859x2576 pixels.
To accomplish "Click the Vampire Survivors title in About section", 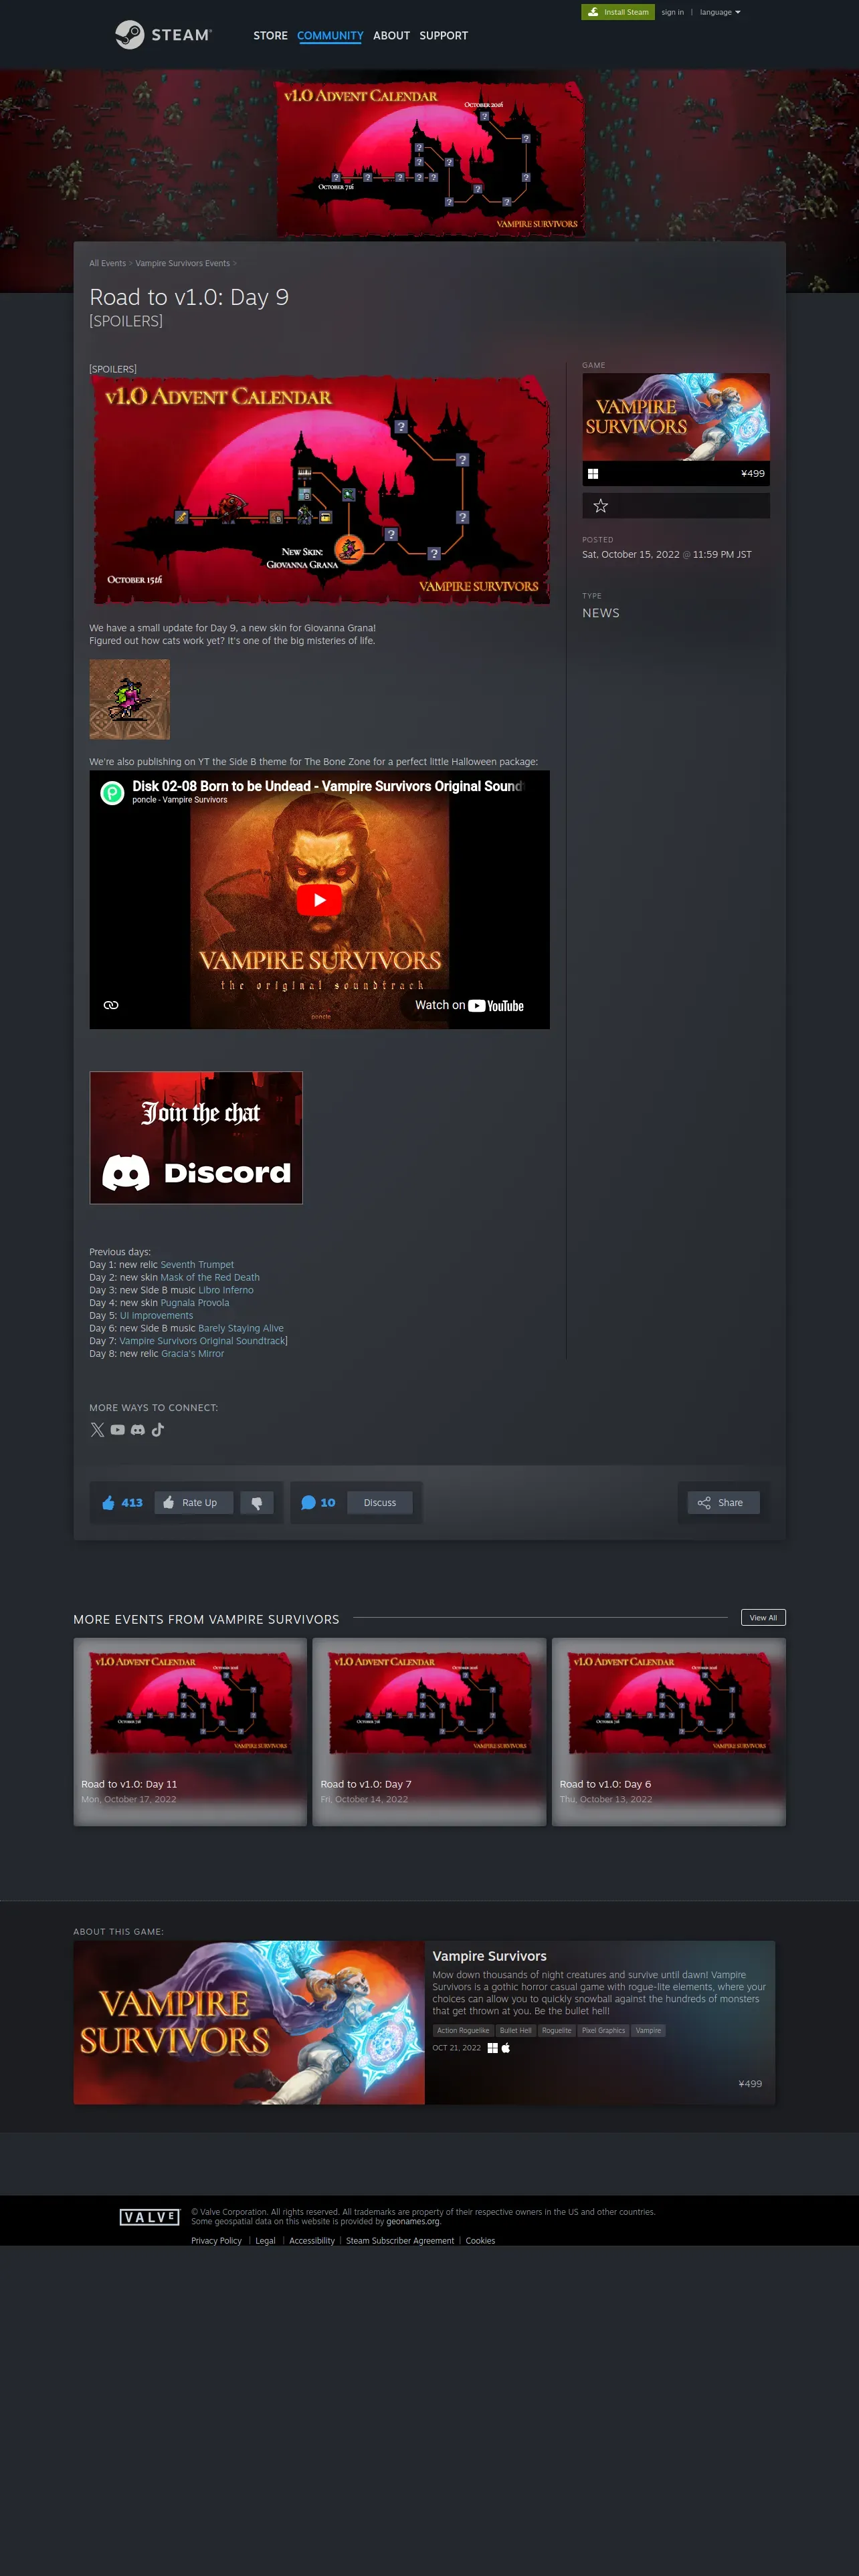I will (x=489, y=1957).
